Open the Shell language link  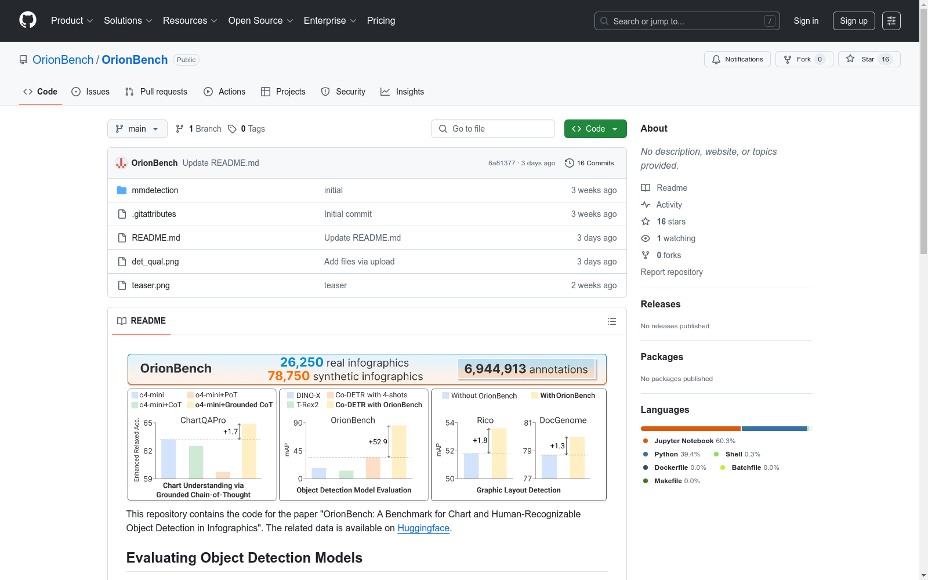(737, 454)
